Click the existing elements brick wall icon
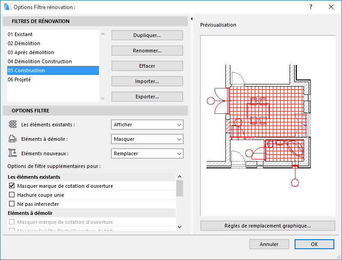Viewport: 342px width, 260px height. 13,125
